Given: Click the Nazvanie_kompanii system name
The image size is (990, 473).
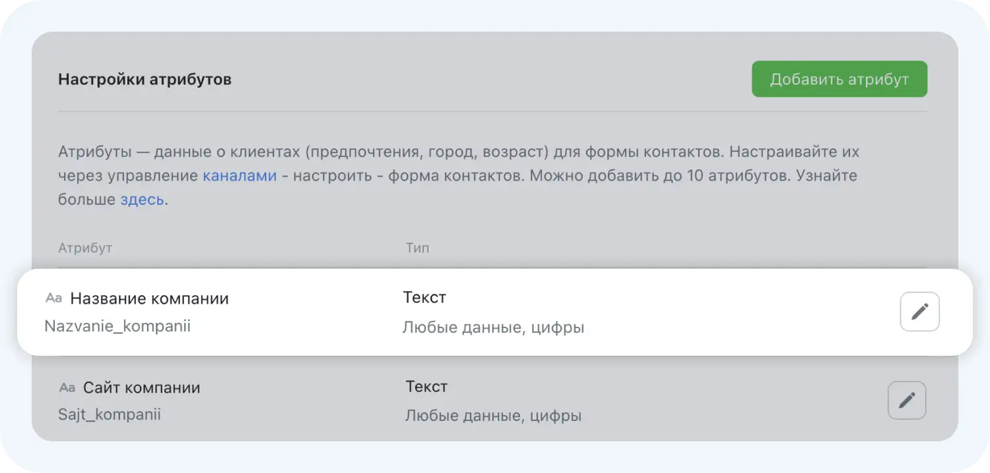Looking at the screenshot, I should tap(117, 326).
